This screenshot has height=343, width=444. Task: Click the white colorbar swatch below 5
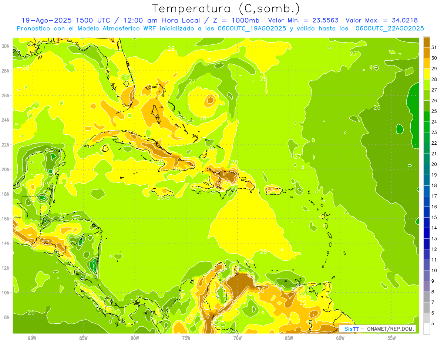(427, 329)
